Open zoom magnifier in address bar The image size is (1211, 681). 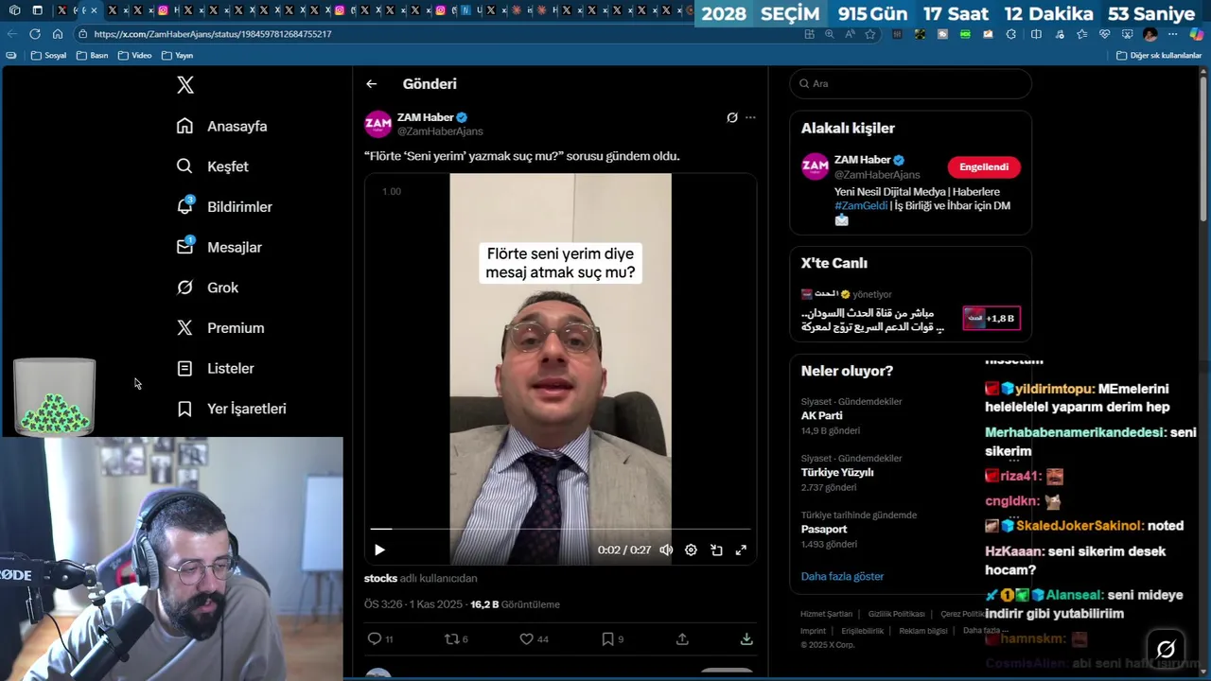[x=830, y=34]
